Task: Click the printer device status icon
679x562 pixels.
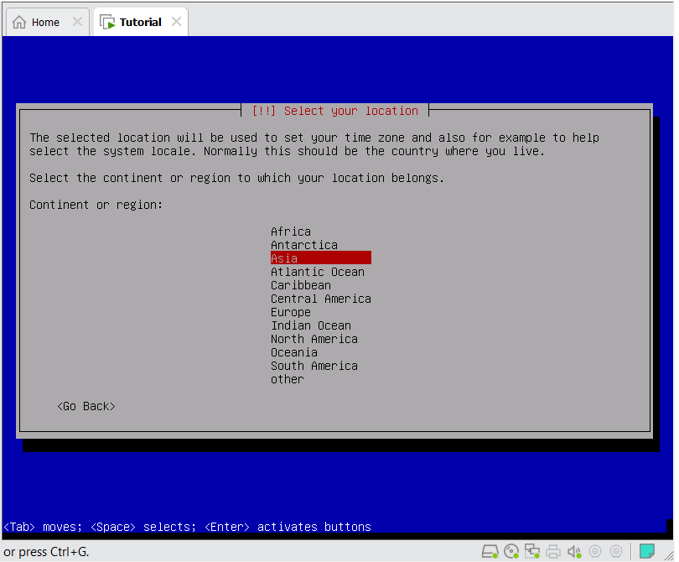Action: click(553, 551)
